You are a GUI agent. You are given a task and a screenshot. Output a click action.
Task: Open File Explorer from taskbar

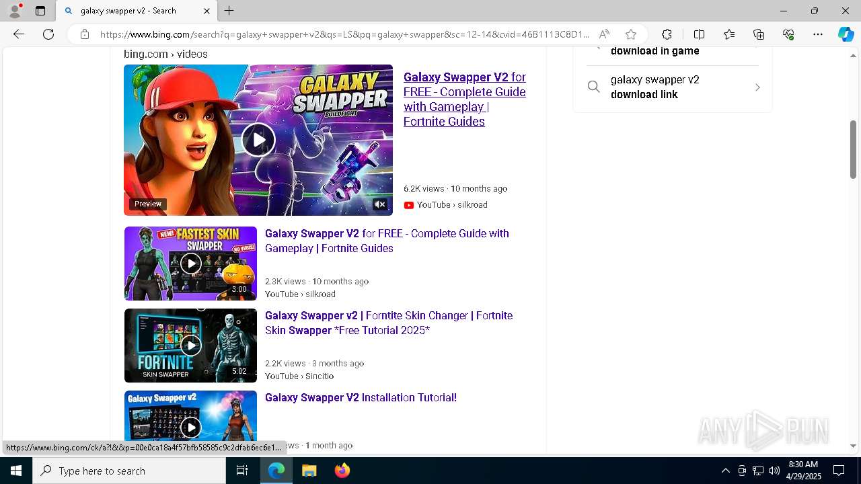point(309,471)
